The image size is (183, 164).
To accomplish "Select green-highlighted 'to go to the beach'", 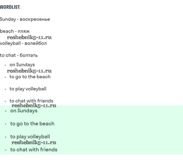I will pyautogui.click(x=32, y=124).
